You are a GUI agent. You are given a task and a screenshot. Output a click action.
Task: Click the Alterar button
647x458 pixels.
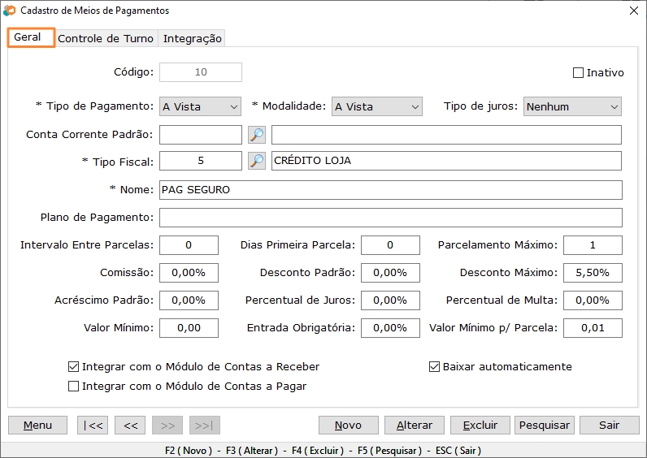(415, 426)
